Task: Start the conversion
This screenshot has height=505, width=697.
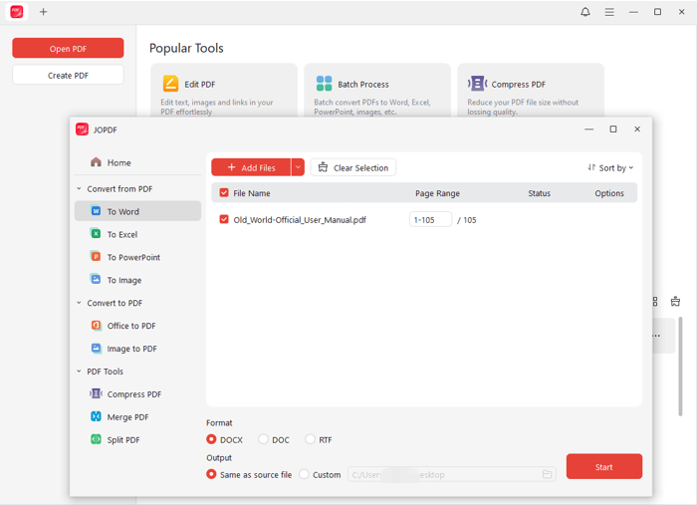Action: tap(604, 466)
